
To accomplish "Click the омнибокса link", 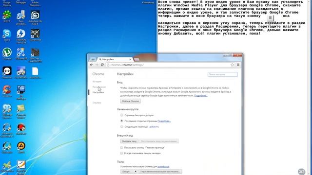I will (x=163, y=166).
